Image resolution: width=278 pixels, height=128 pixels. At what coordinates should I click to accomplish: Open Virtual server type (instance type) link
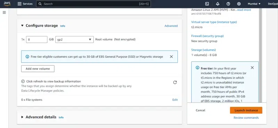tap(214, 22)
